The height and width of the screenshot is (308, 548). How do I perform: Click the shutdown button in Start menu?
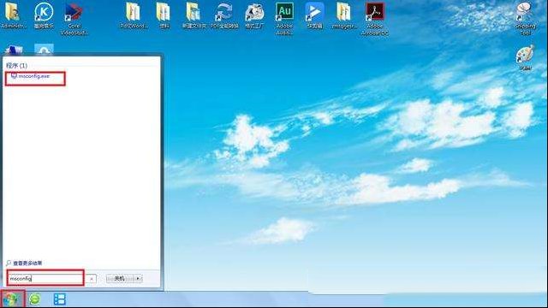(x=120, y=278)
